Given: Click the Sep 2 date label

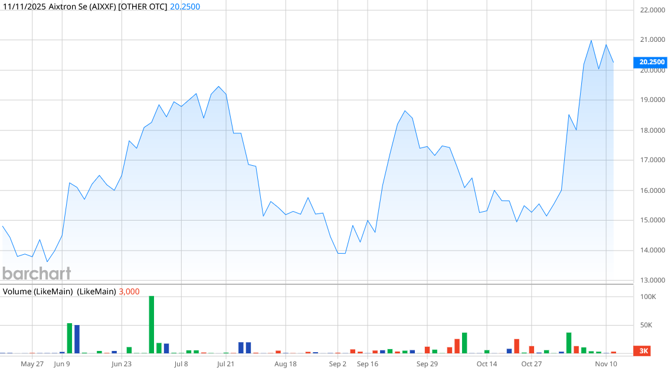Looking at the screenshot, I should (x=338, y=364).
